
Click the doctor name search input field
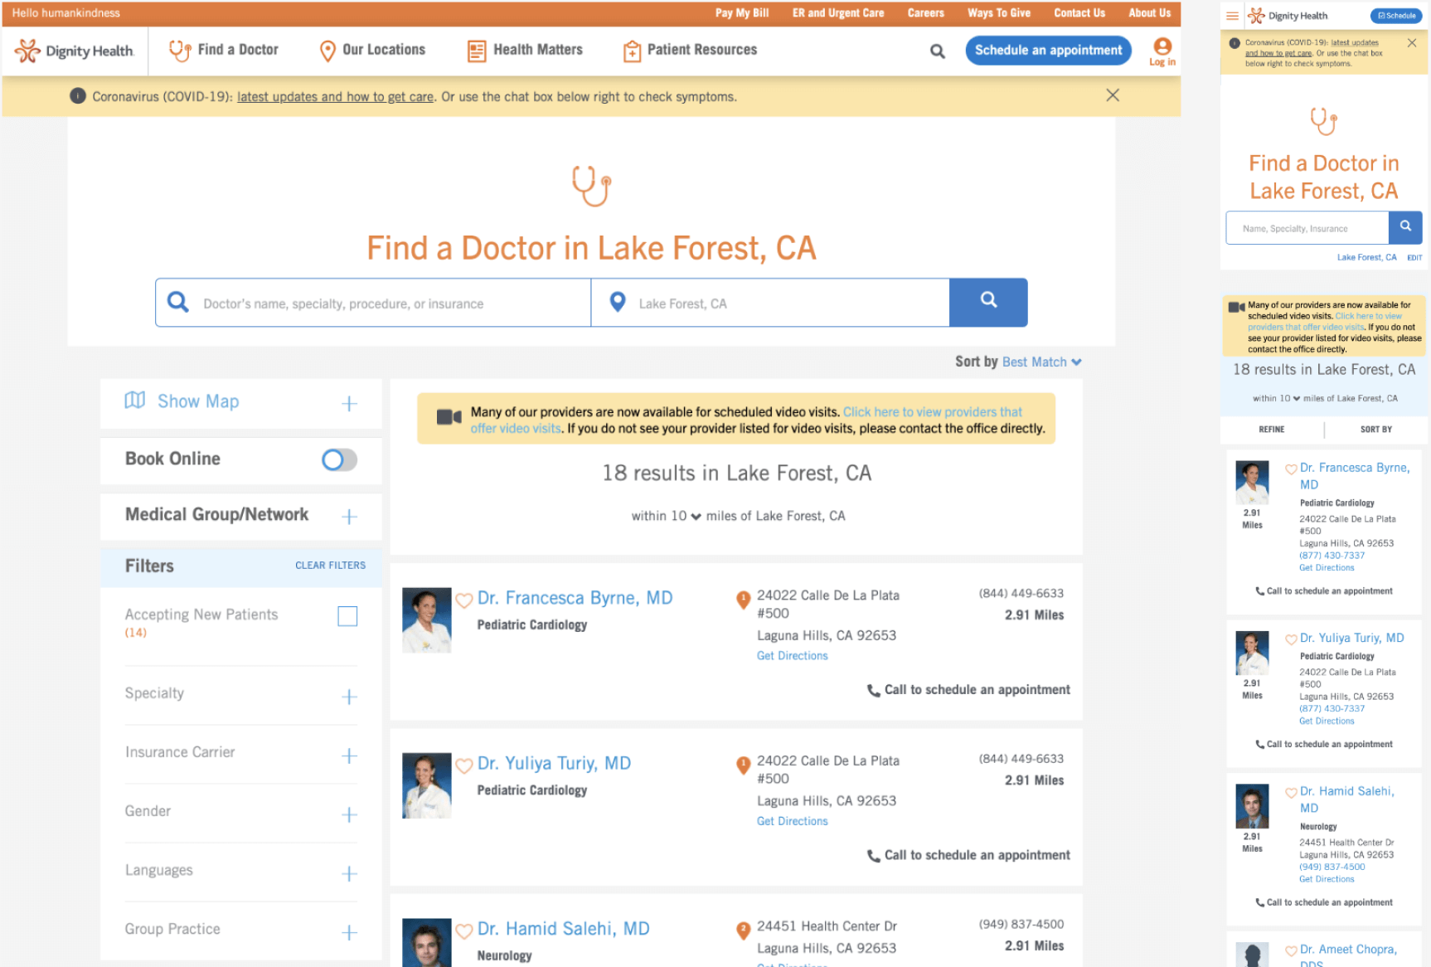[x=373, y=303]
